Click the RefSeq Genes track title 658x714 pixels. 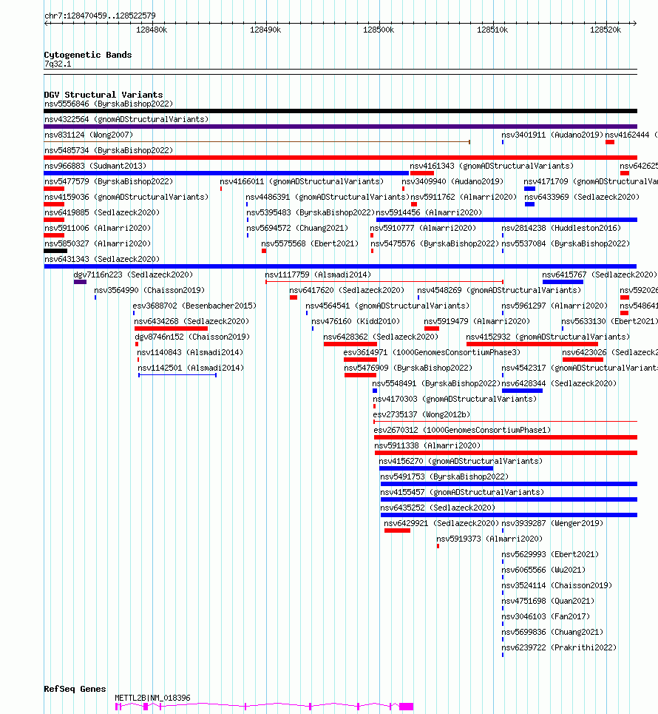pos(75,689)
